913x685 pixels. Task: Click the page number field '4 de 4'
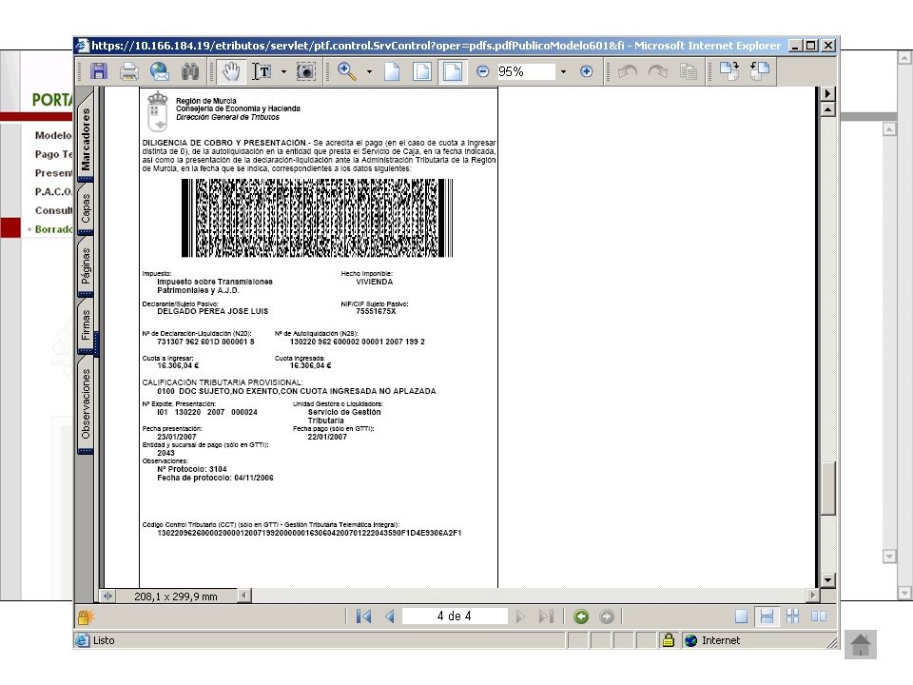tap(455, 616)
